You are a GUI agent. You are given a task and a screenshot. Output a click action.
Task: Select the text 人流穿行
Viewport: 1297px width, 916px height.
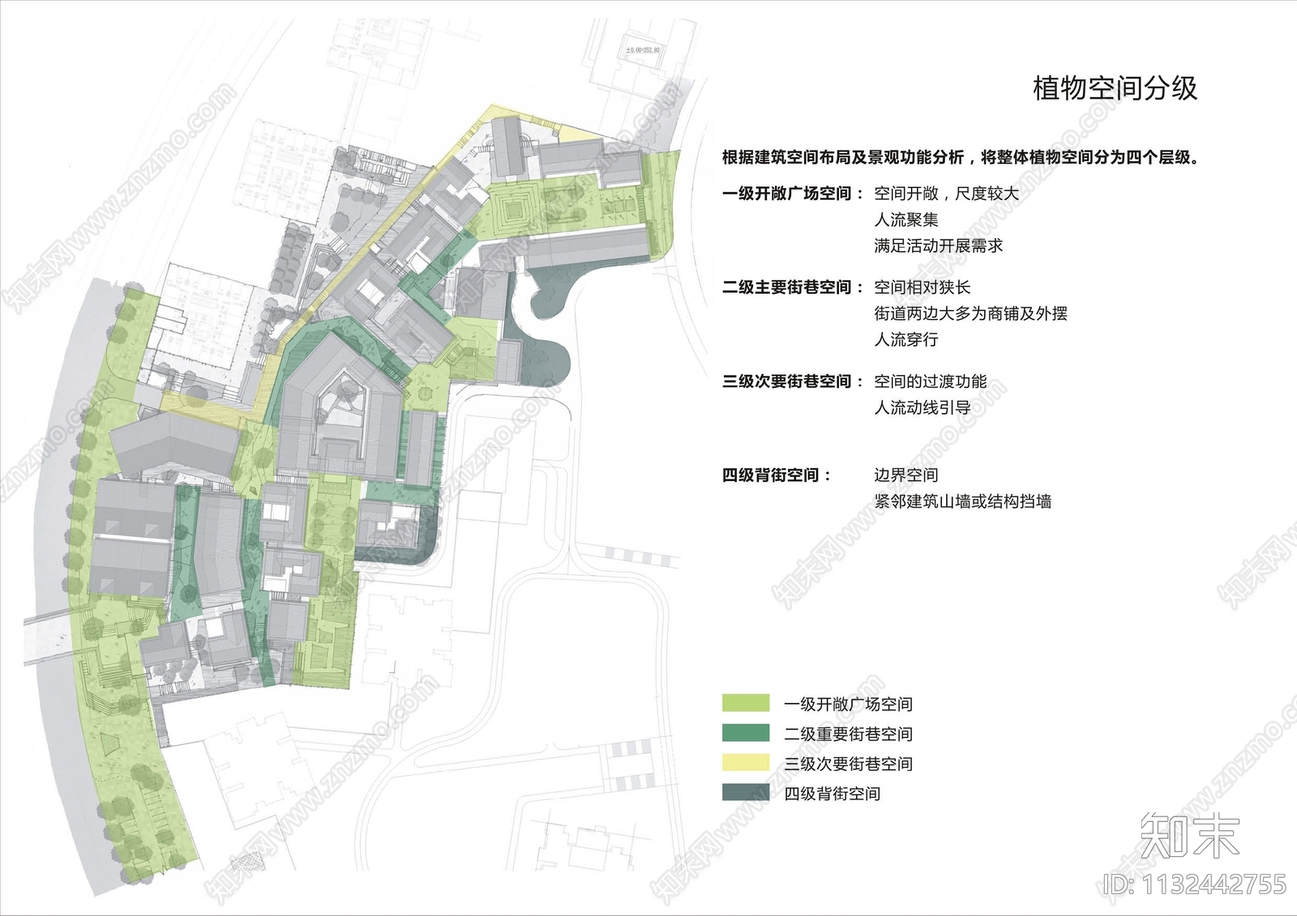tap(906, 339)
